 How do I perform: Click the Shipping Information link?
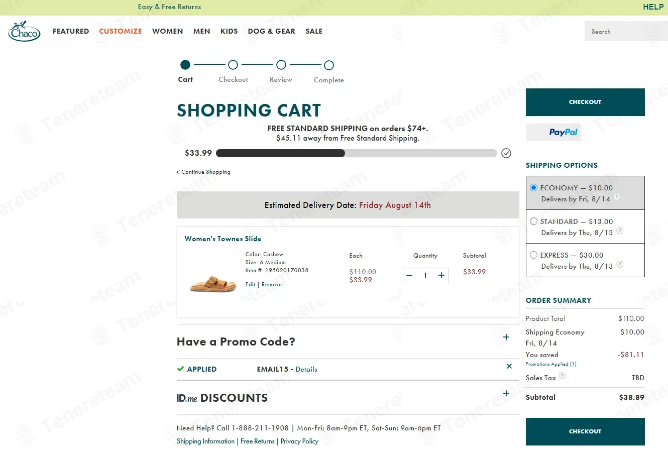pyautogui.click(x=205, y=441)
